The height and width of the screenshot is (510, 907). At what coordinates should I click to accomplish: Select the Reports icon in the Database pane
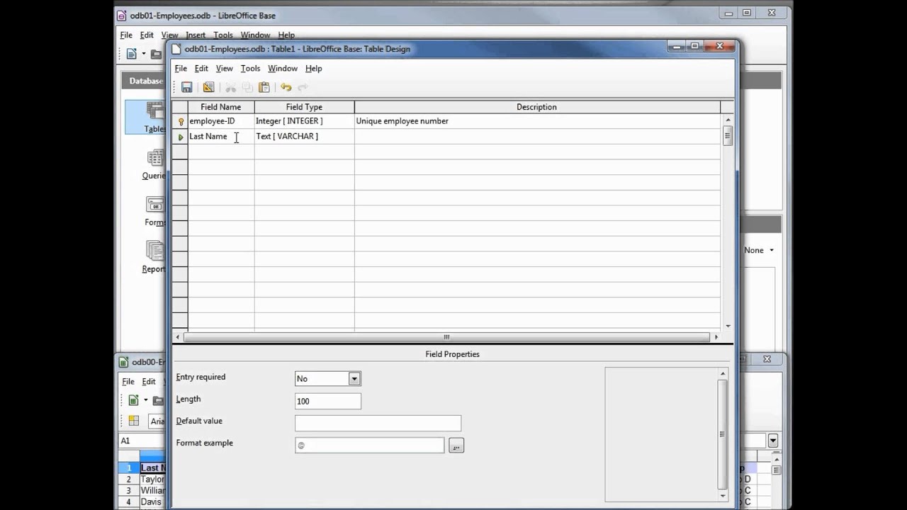(x=154, y=257)
